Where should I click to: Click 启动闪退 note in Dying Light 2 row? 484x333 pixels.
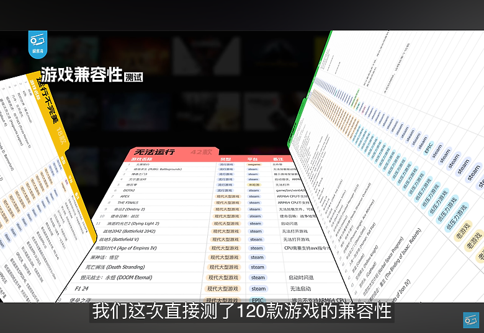point(289,223)
